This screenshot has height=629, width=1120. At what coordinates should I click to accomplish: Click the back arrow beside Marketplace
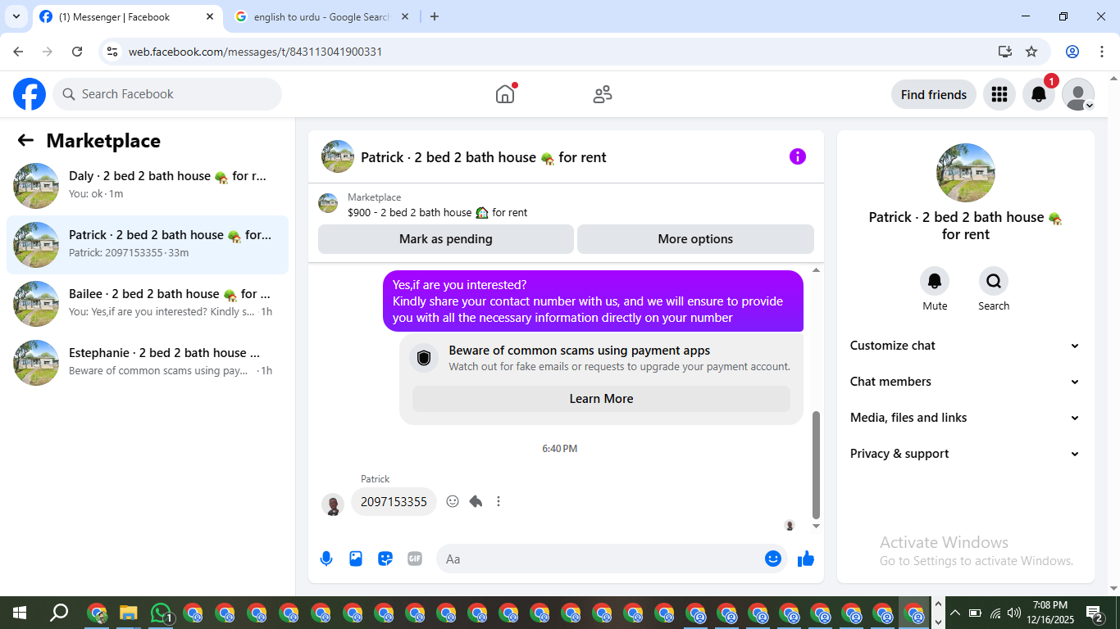tap(25, 140)
